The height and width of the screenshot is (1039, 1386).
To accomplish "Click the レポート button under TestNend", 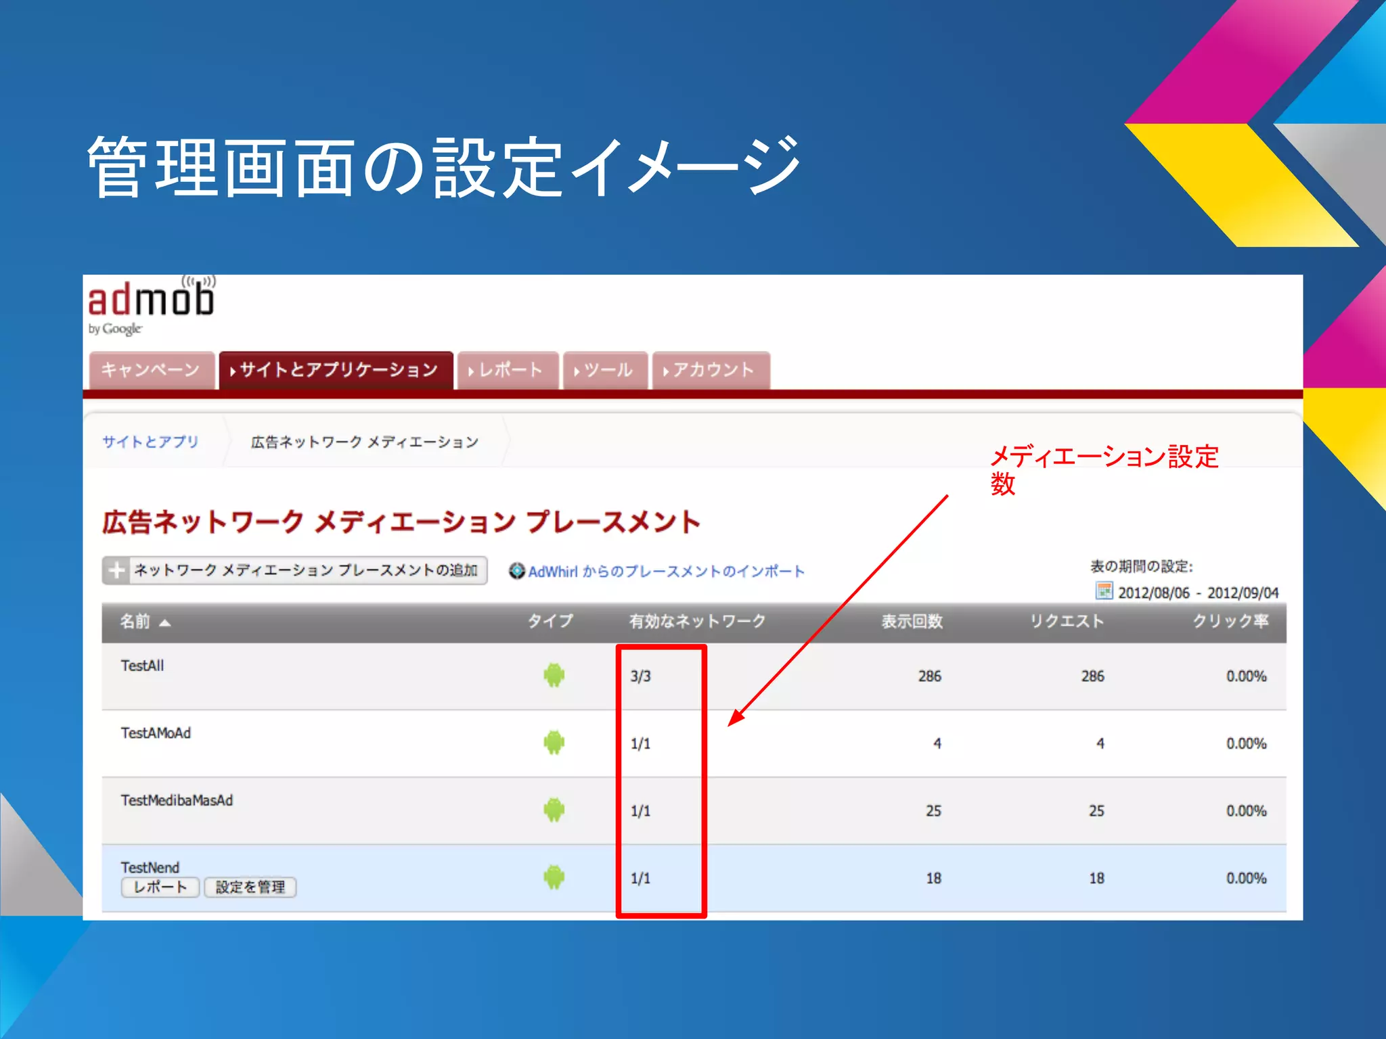I will pyautogui.click(x=160, y=887).
